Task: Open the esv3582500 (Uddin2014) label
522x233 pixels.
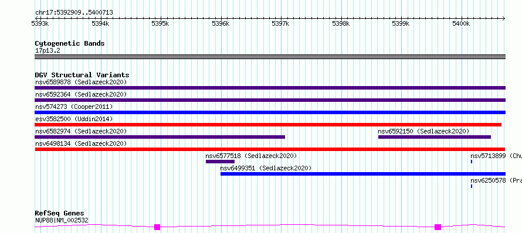Action: coord(74,119)
